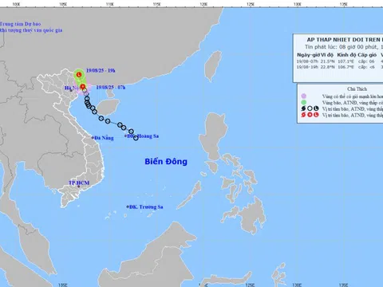Screen dimensions: 383x287
Task: Click the black hollow circle legend icon
Action: click(x=310, y=108)
